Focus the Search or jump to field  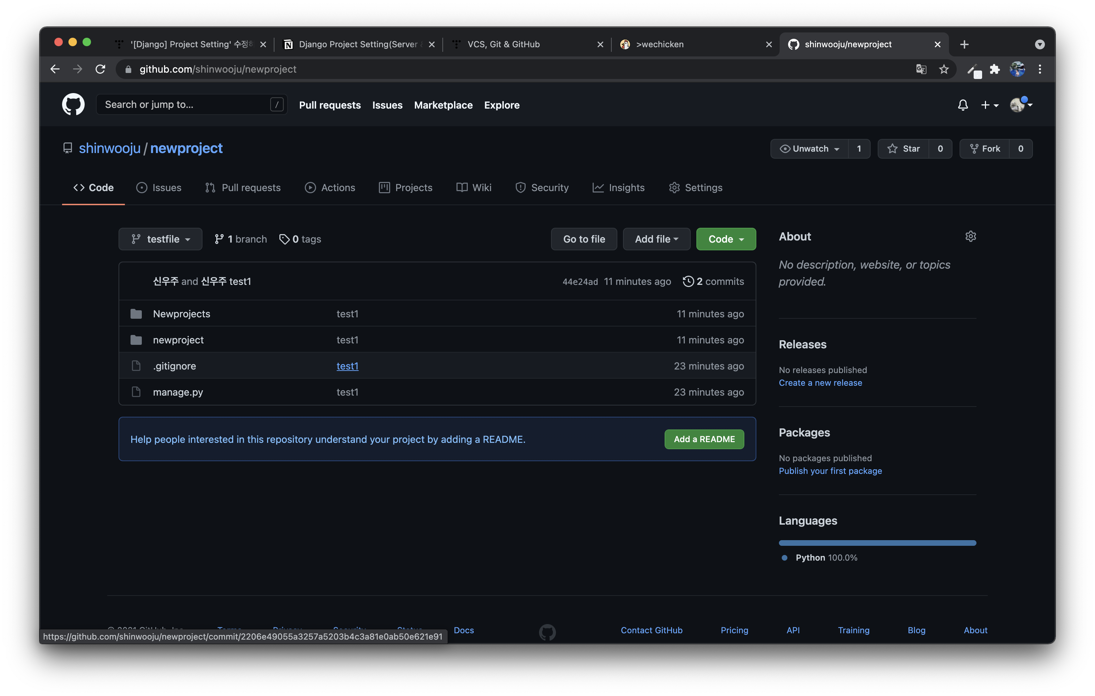[x=192, y=105]
